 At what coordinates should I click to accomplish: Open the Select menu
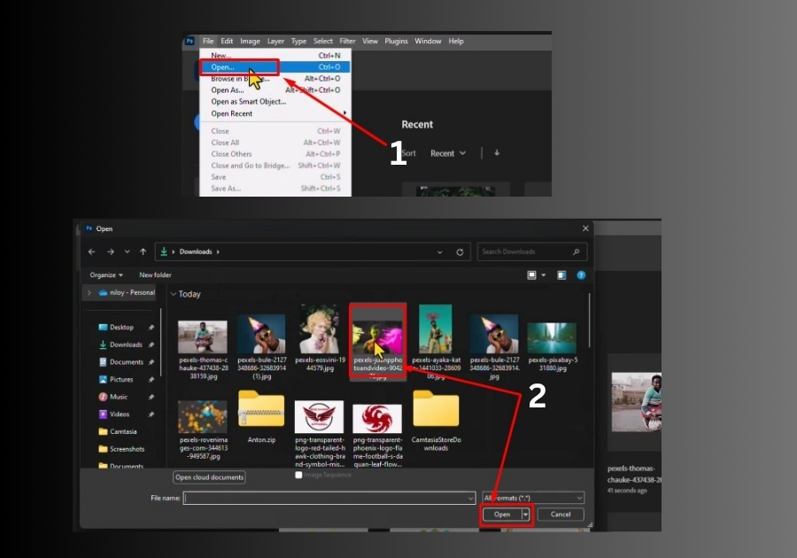click(322, 41)
